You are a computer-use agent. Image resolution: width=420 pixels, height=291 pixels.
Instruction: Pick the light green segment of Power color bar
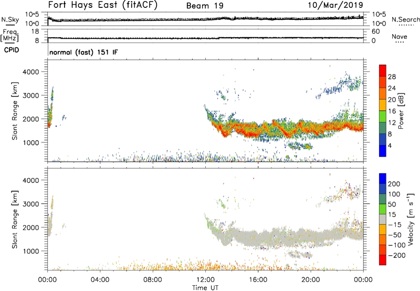click(383, 116)
